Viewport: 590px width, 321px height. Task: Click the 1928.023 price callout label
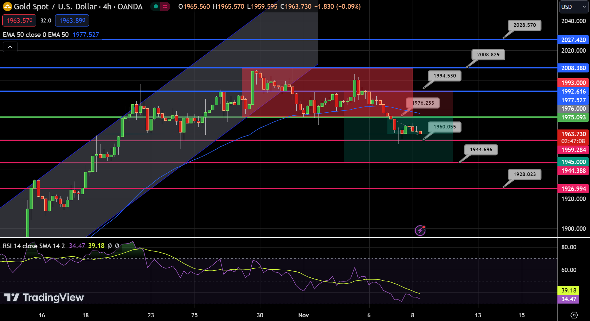pos(524,174)
